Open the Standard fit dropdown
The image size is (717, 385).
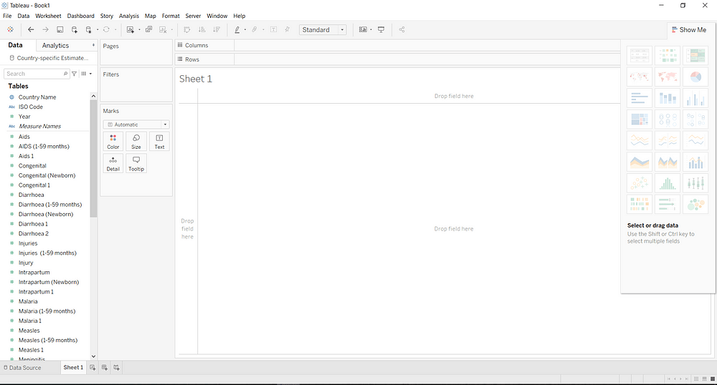point(323,30)
